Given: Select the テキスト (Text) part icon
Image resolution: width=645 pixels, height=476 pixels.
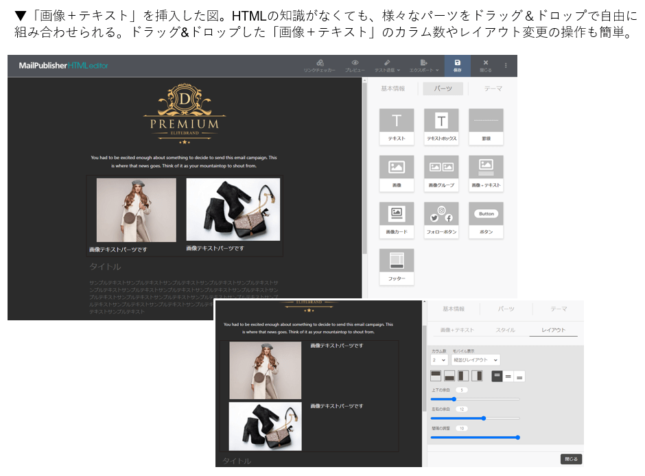Looking at the screenshot, I should click(397, 126).
